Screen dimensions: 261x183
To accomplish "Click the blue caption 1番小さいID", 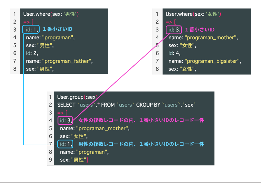I will pyautogui.click(x=58, y=29).
